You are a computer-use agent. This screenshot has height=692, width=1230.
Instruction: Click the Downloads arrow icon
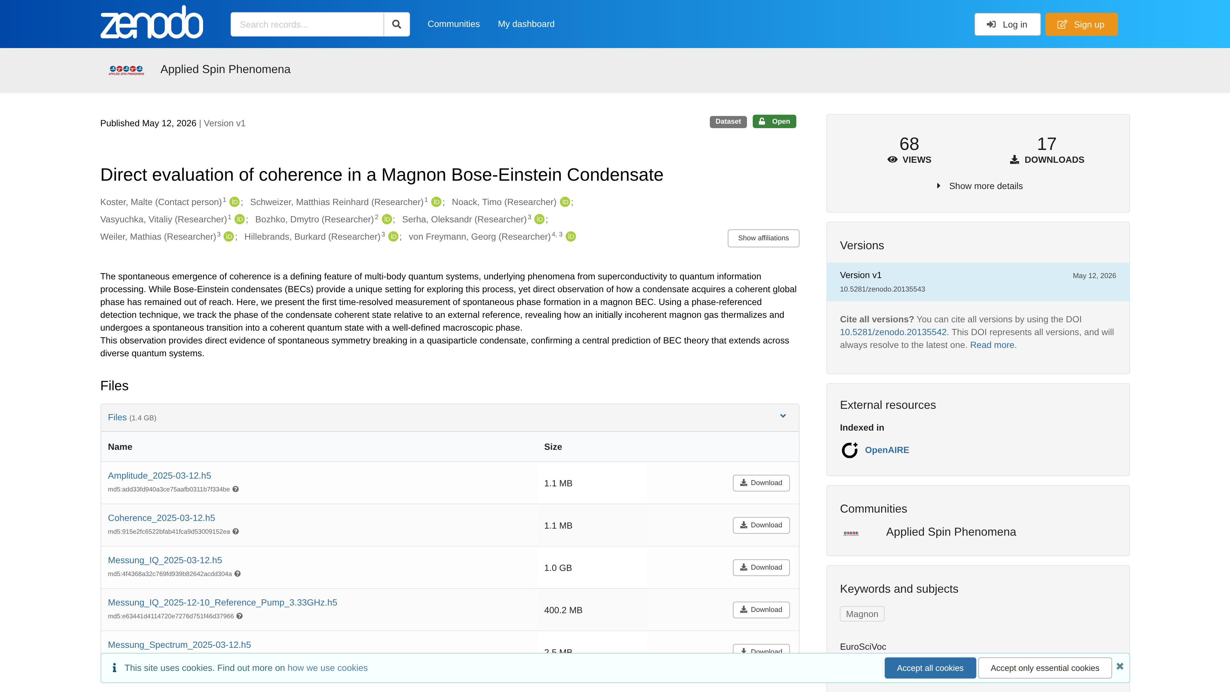point(1015,160)
